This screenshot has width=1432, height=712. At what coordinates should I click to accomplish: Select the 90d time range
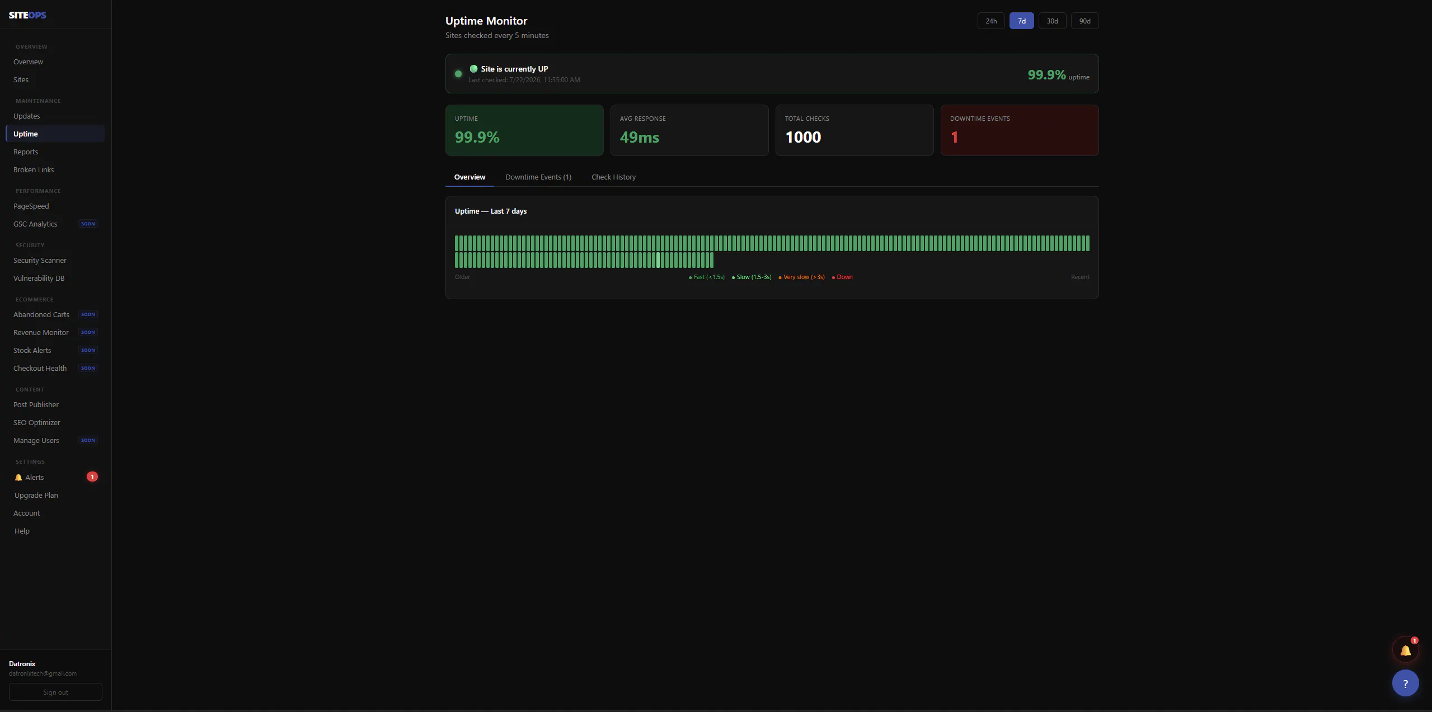pos(1085,21)
